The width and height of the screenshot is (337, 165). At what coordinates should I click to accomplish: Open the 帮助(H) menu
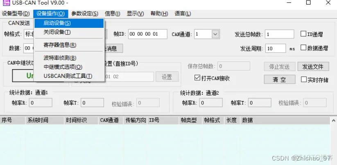[x=159, y=14]
